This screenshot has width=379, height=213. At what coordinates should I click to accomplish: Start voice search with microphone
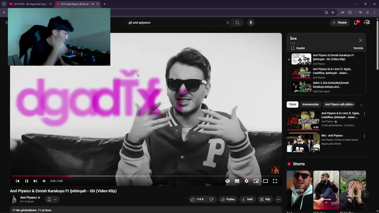(251, 23)
